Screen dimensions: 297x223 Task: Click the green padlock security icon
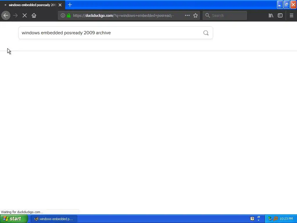click(69, 15)
